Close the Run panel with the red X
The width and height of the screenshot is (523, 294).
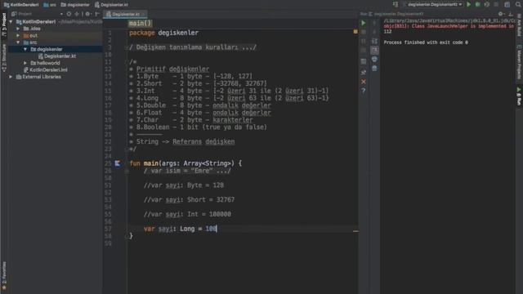point(364,82)
